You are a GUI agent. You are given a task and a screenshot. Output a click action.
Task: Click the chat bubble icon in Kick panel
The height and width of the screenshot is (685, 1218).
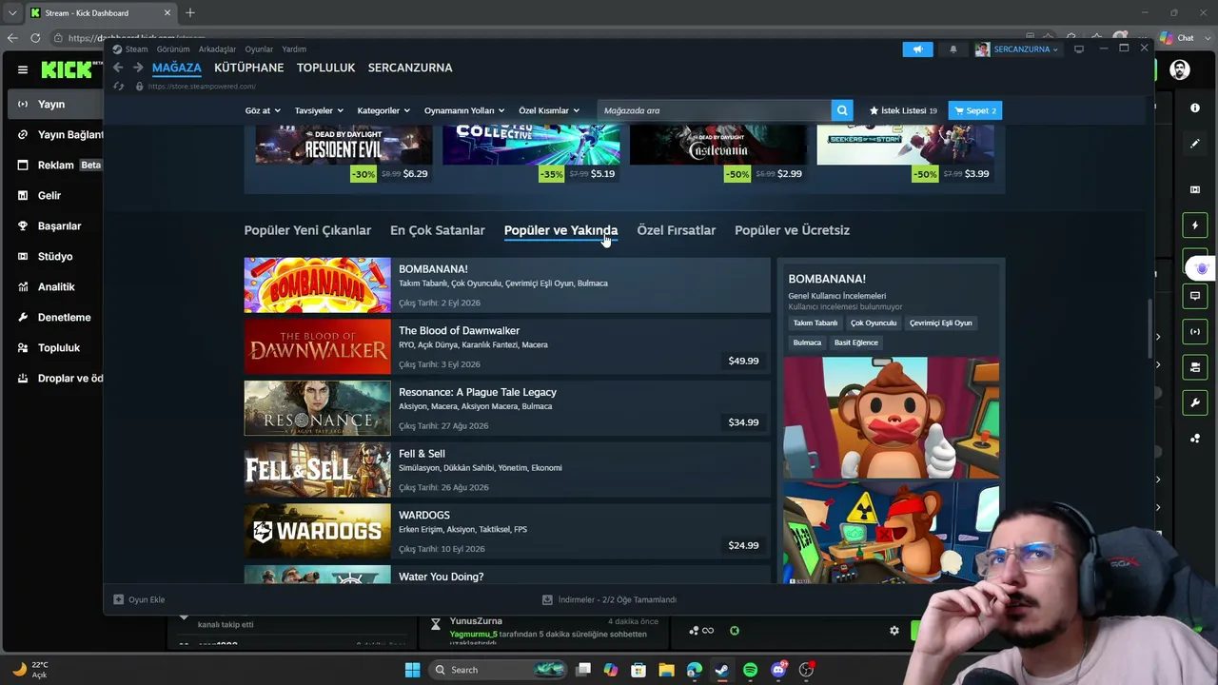[1195, 296]
